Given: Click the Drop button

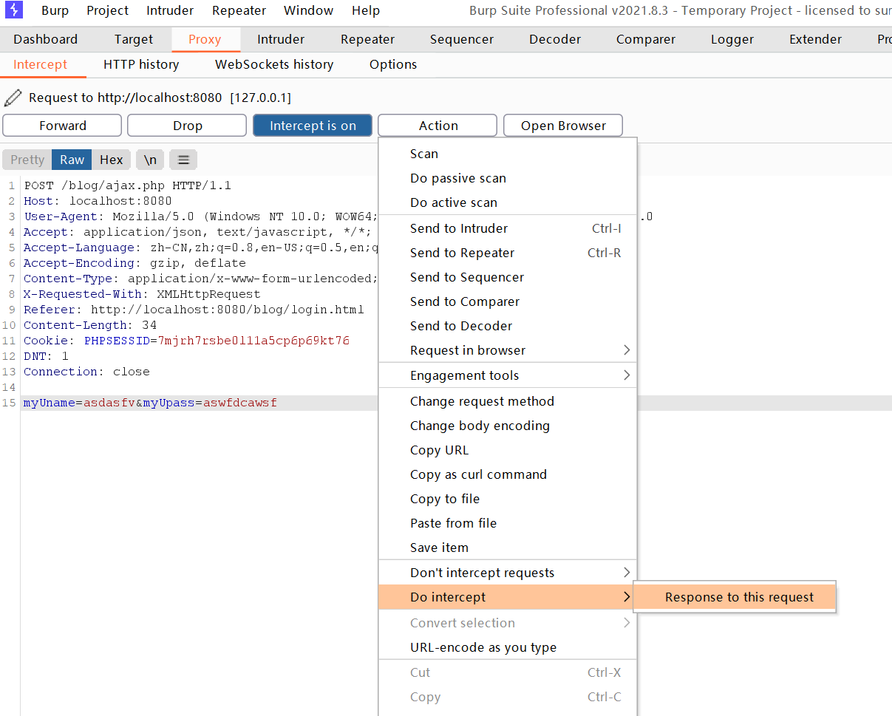Looking at the screenshot, I should [188, 126].
